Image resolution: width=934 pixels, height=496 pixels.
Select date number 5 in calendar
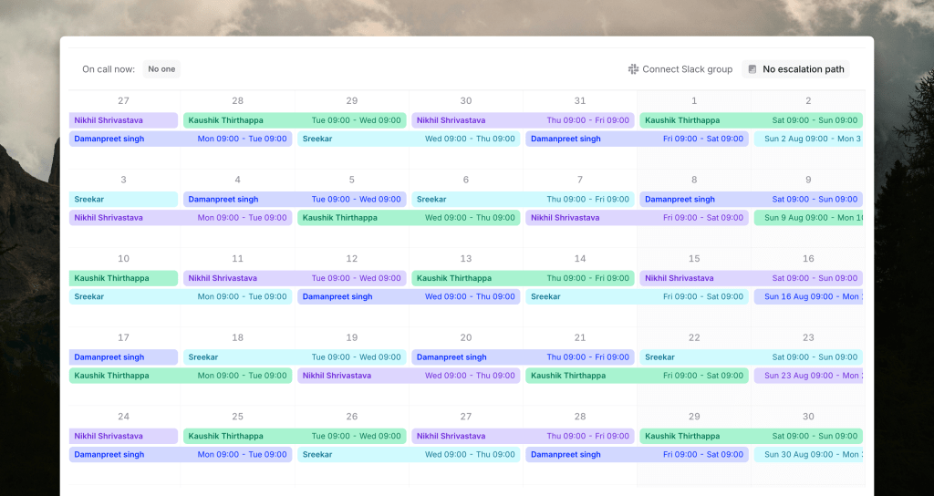click(x=351, y=180)
